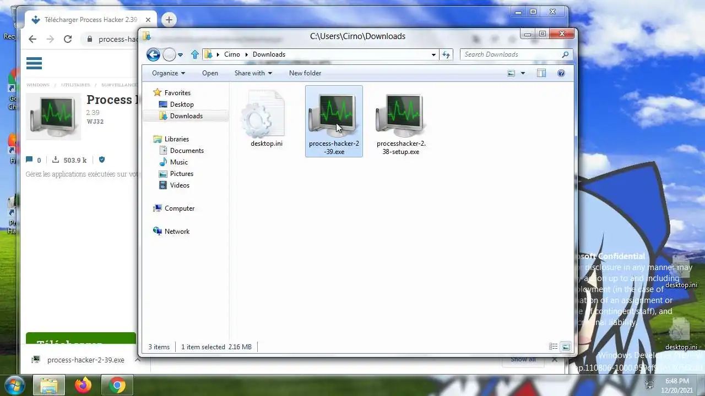Select Network in the navigation pane

171,232
